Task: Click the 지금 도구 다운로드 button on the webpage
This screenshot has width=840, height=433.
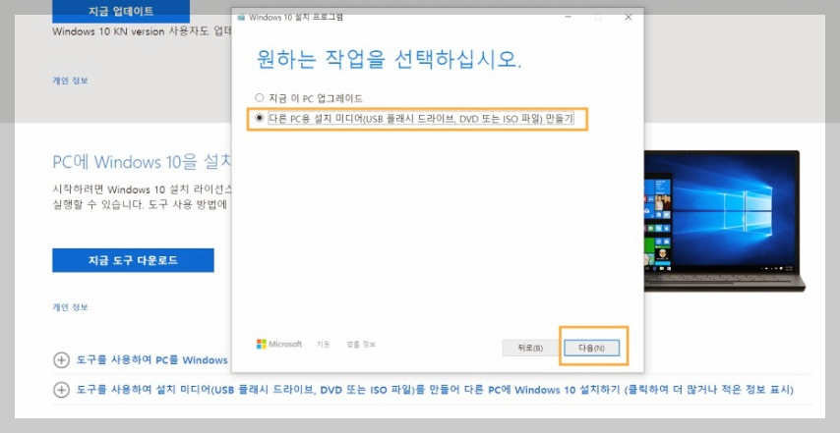Action: click(133, 260)
